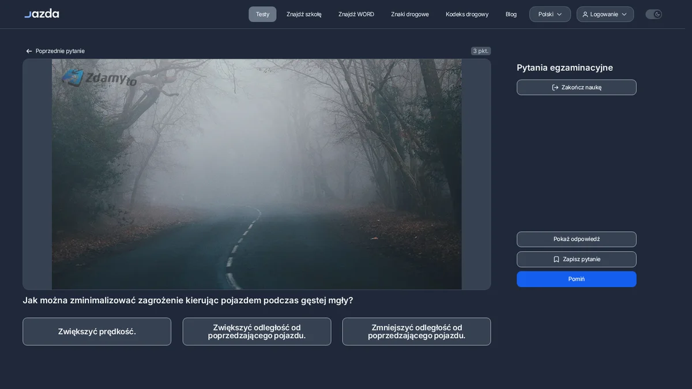Open the Znajdź WORD page

click(356, 14)
